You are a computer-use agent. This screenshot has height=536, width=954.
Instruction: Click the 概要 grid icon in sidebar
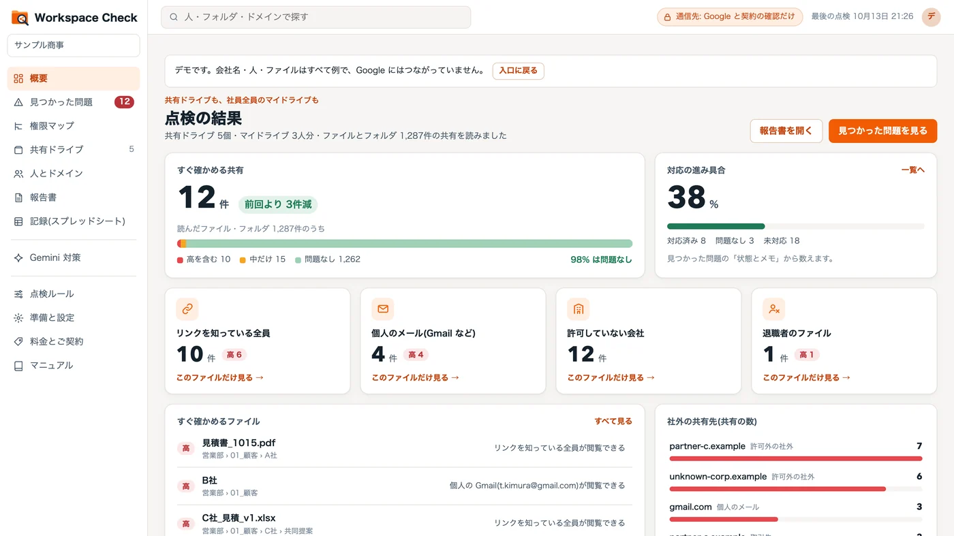18,78
